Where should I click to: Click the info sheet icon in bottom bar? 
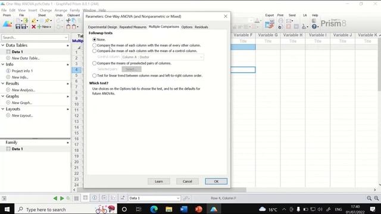click(95, 198)
